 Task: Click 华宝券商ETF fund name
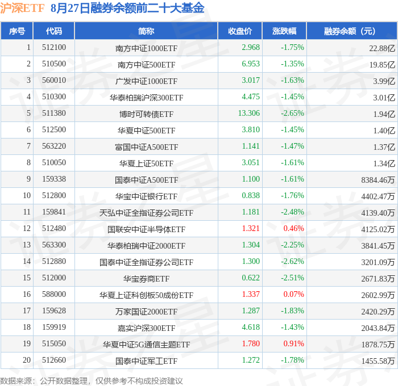(146, 279)
